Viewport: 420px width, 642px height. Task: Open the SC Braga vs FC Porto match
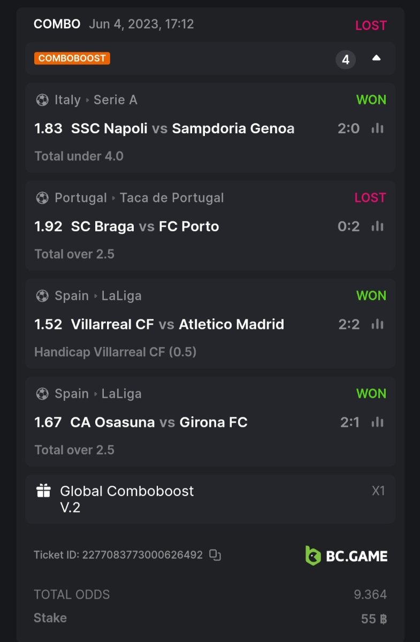coord(145,226)
